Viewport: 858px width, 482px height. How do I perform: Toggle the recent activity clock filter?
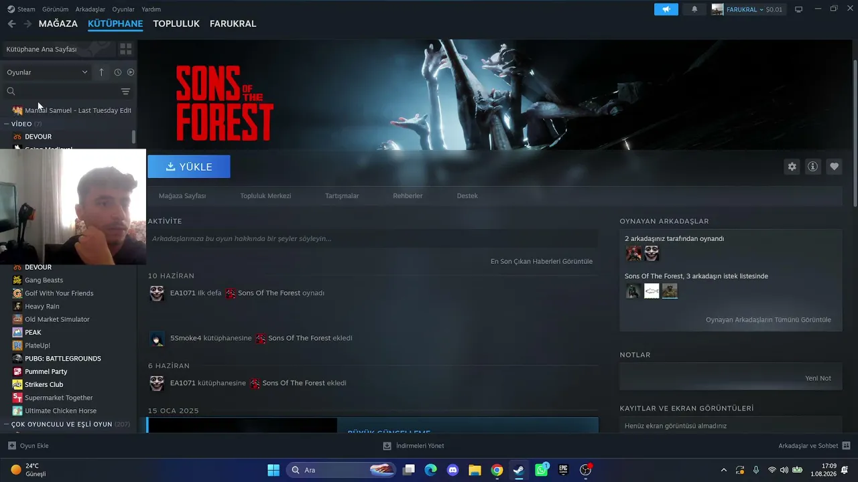coord(117,72)
